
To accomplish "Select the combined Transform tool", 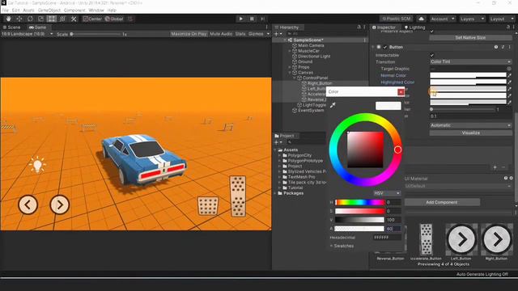I will click(62, 19).
